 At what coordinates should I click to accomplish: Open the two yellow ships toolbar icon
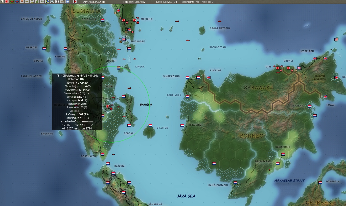(x=32, y=2)
